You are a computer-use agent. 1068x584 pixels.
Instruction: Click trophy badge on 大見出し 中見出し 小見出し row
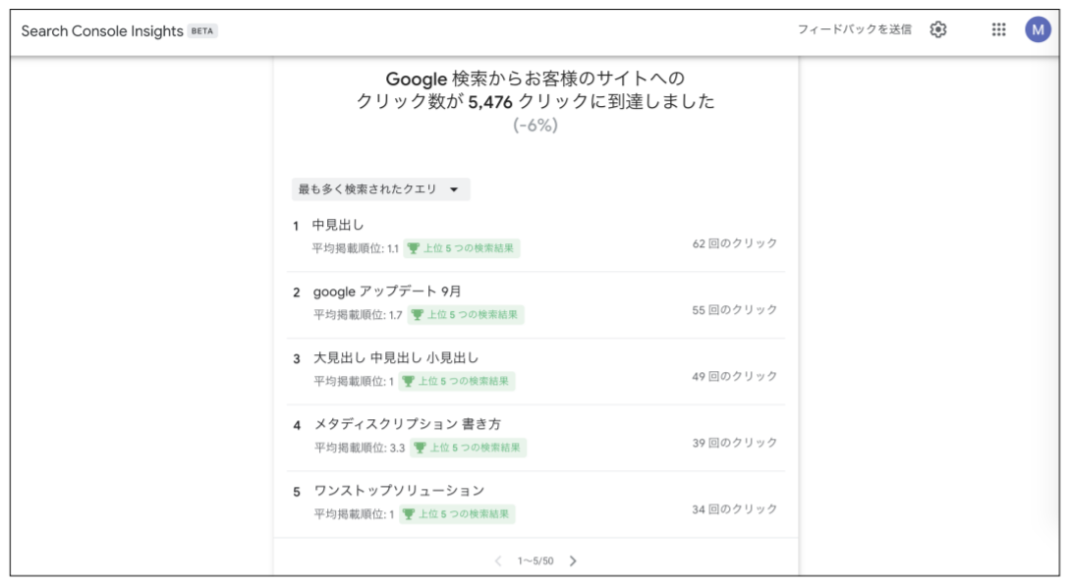pyautogui.click(x=459, y=381)
